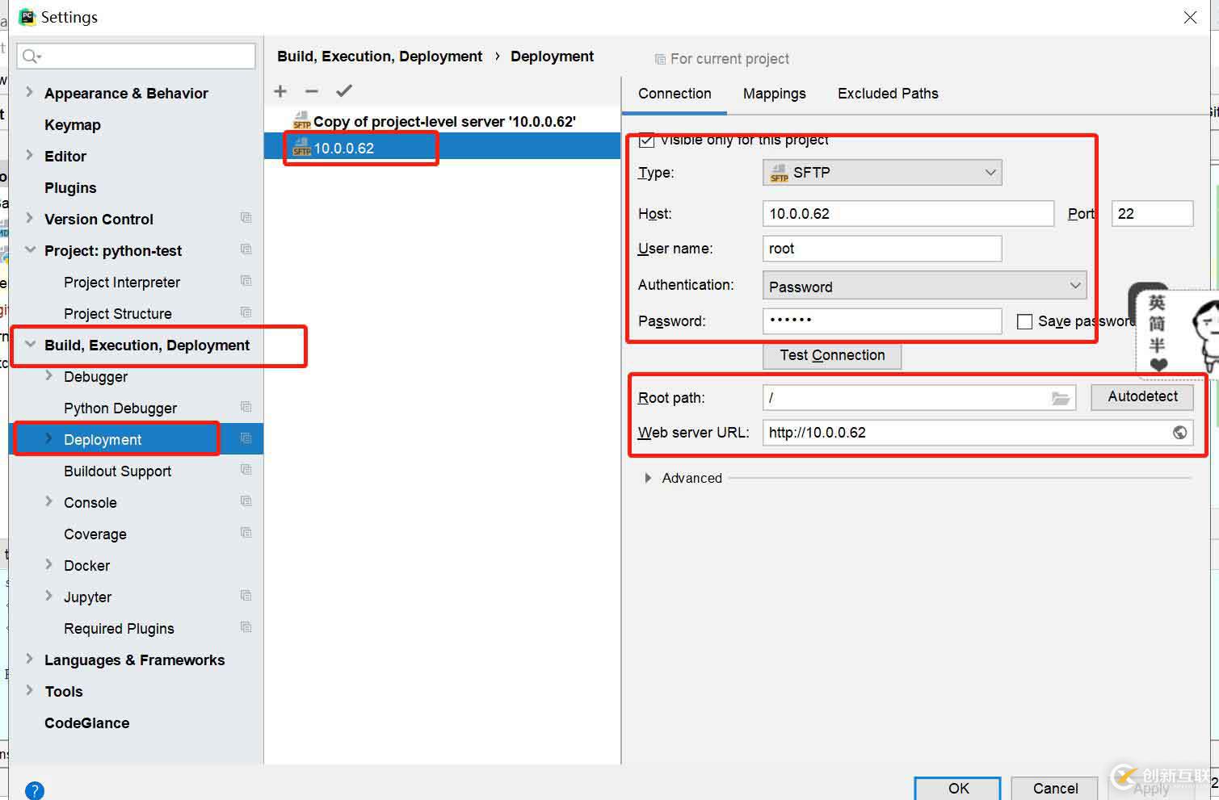Click project-level icon beside Console
Viewport: 1219px width, 800px height.
point(246,501)
